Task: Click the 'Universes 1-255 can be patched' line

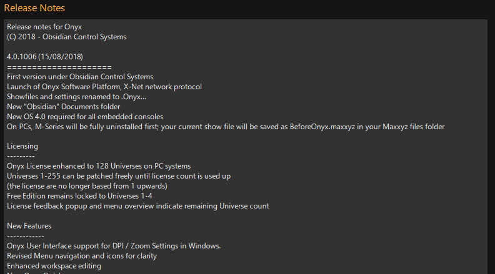Action: point(119,176)
